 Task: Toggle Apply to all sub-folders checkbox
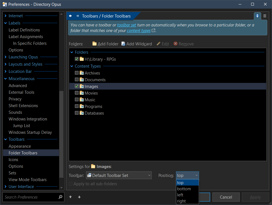(71, 184)
